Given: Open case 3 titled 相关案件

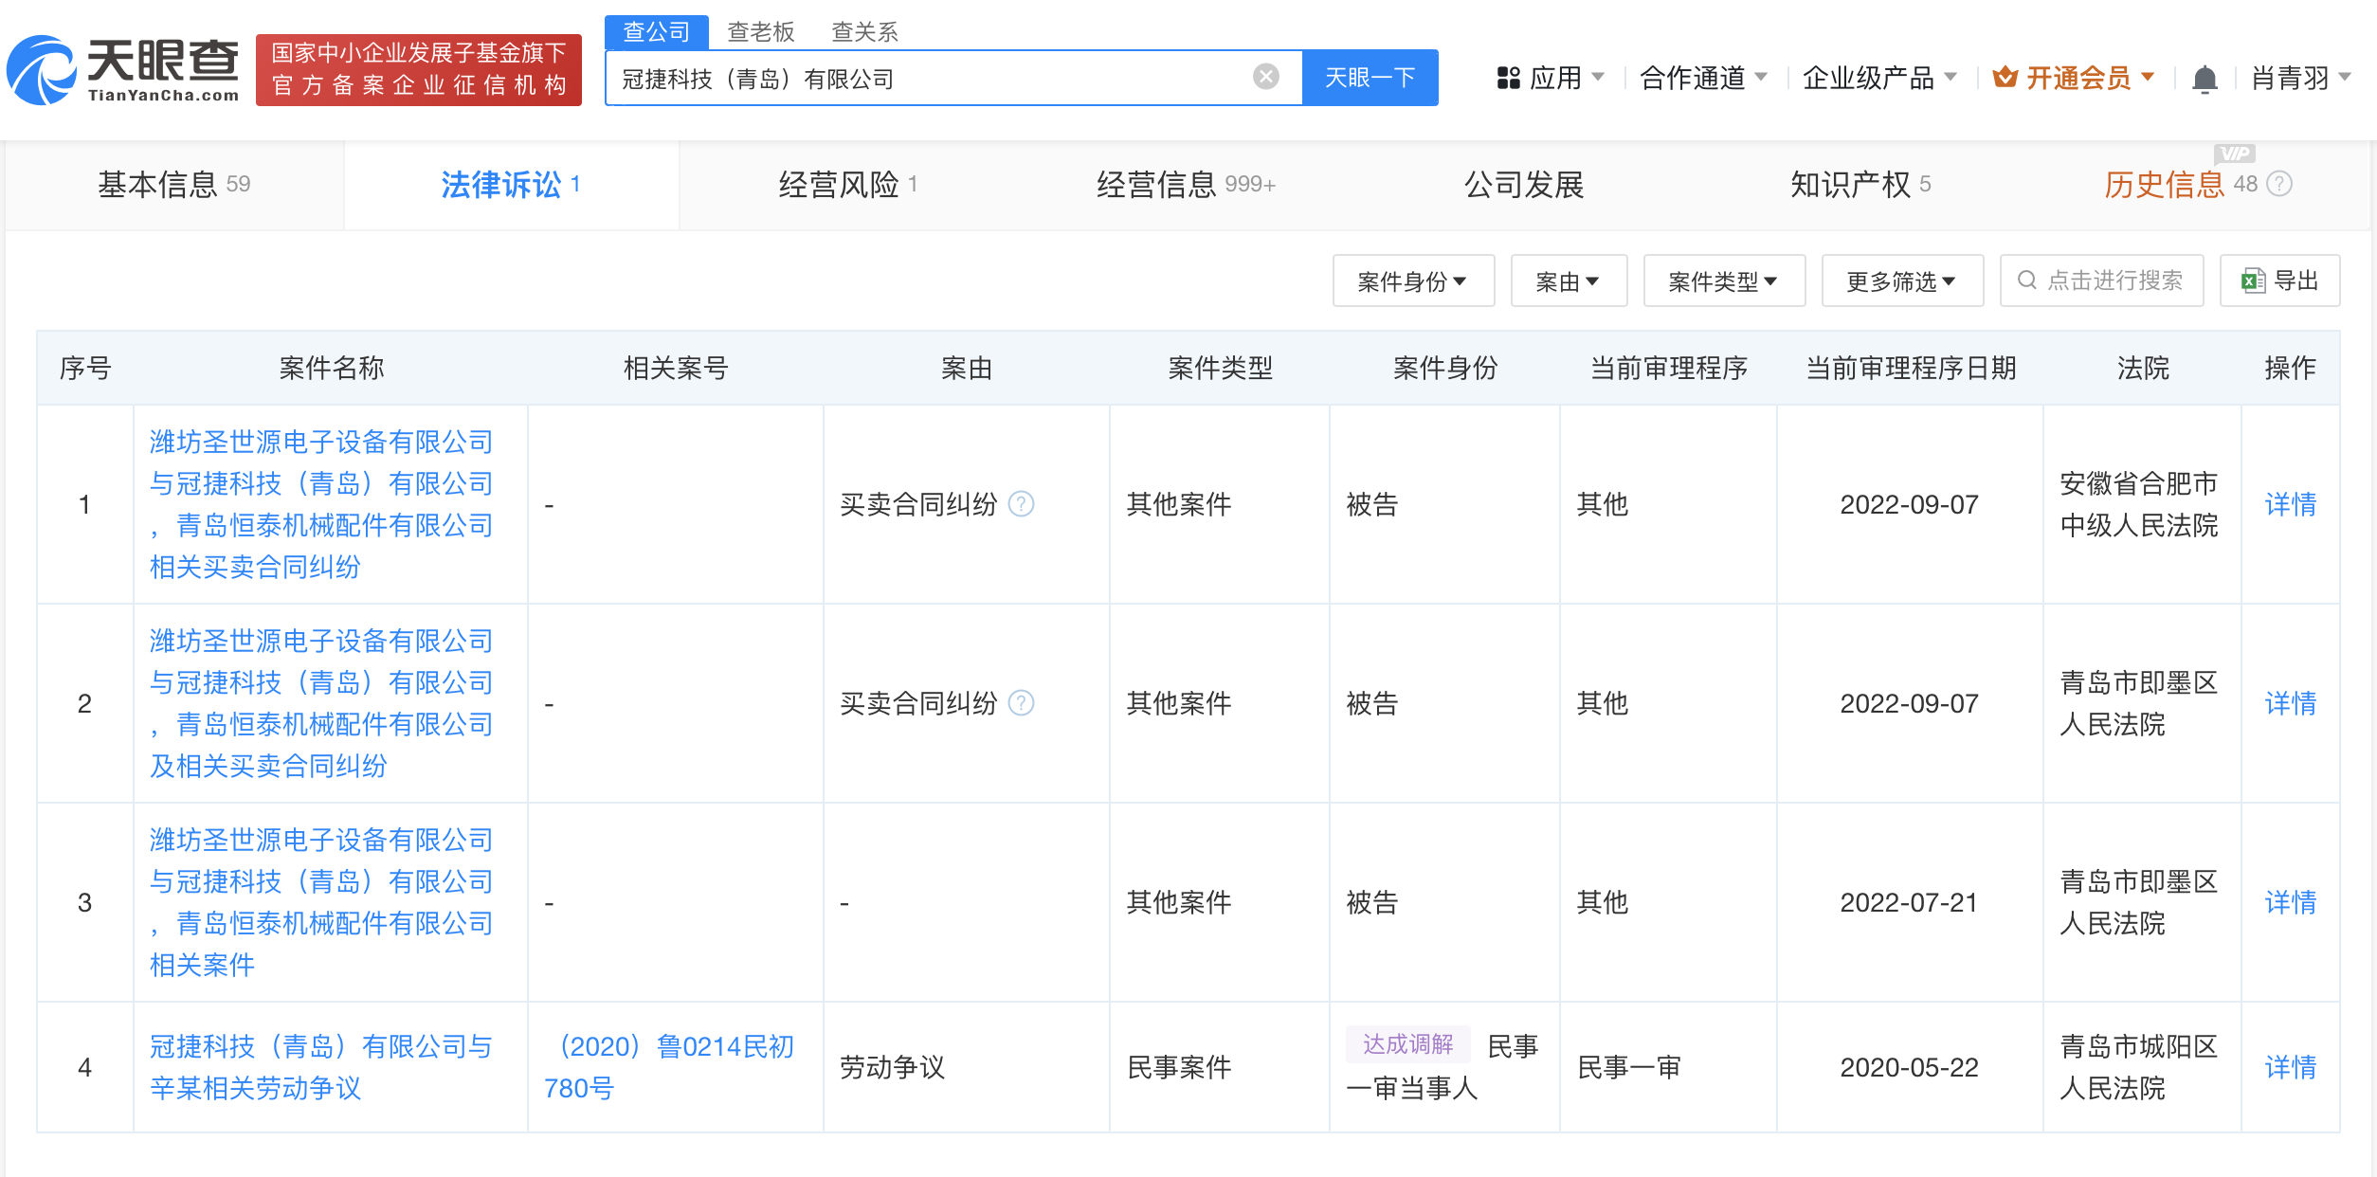Looking at the screenshot, I should point(322,902).
